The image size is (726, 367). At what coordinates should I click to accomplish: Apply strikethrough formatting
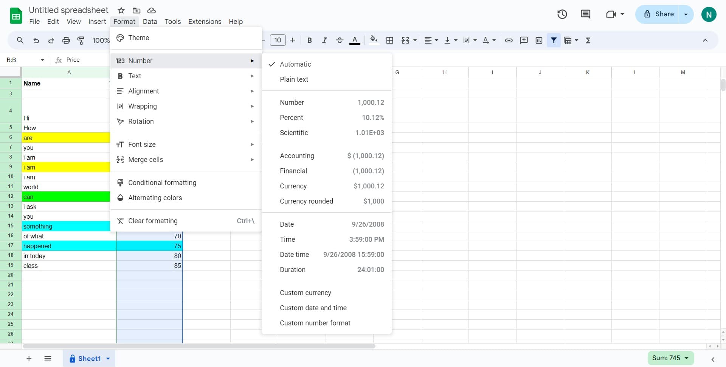(340, 40)
